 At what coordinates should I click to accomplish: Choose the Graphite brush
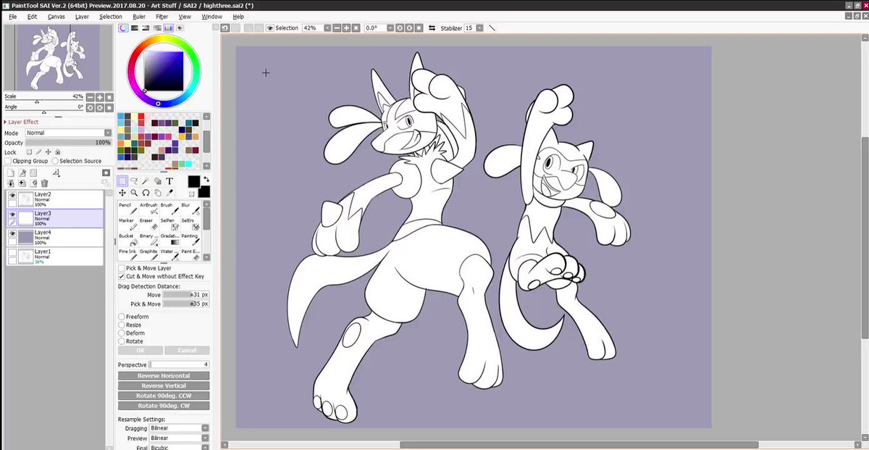tap(148, 254)
